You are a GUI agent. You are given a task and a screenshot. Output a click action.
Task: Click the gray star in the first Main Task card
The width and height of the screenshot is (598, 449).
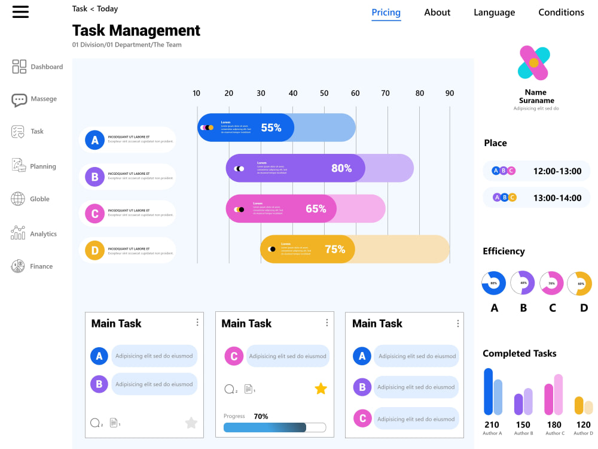coord(191,423)
